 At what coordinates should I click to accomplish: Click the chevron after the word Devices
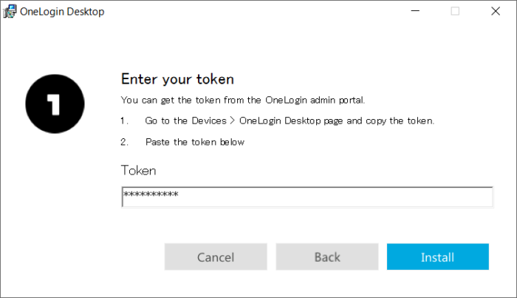click(233, 121)
